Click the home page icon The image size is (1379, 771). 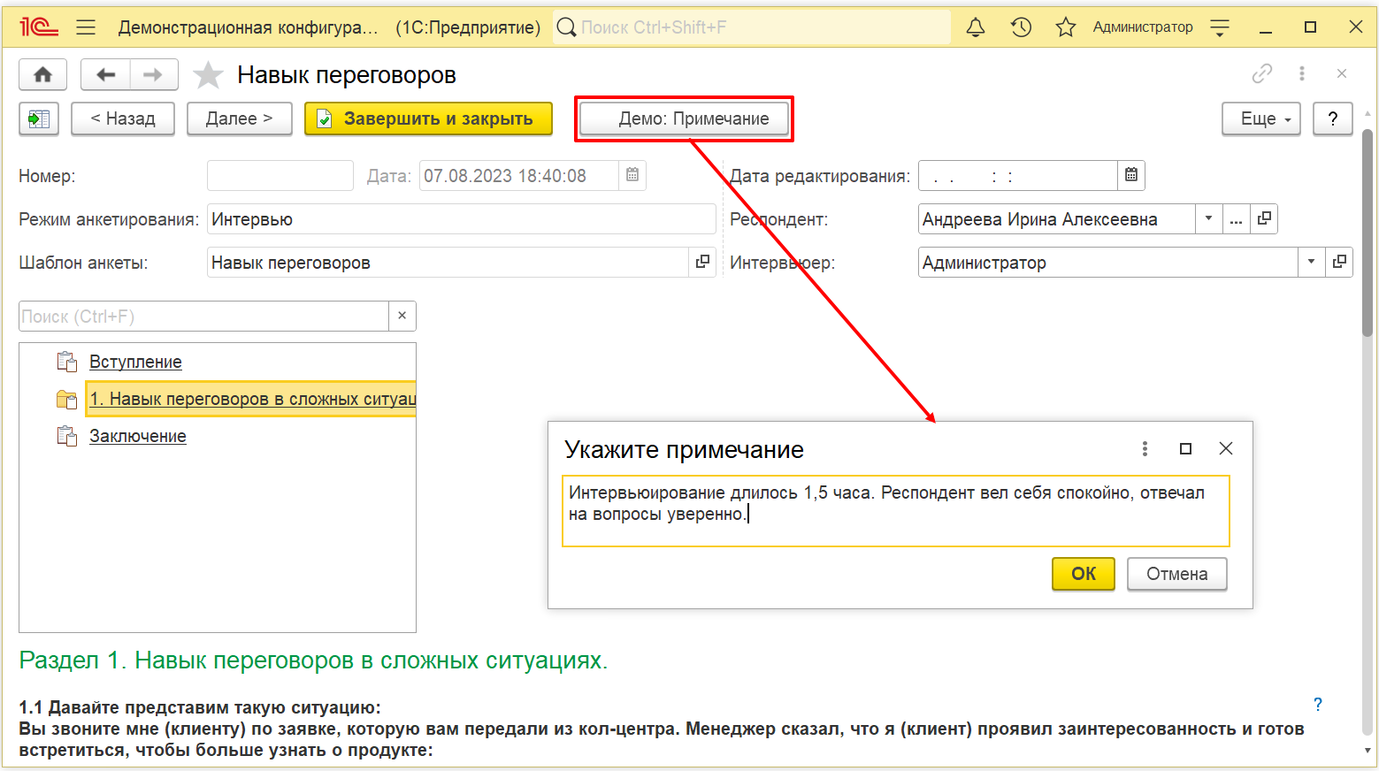42,75
